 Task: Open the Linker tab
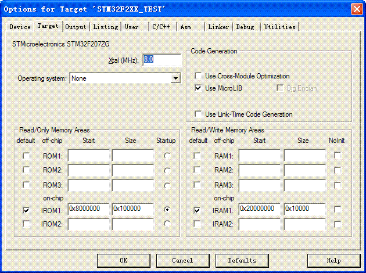[x=218, y=27]
